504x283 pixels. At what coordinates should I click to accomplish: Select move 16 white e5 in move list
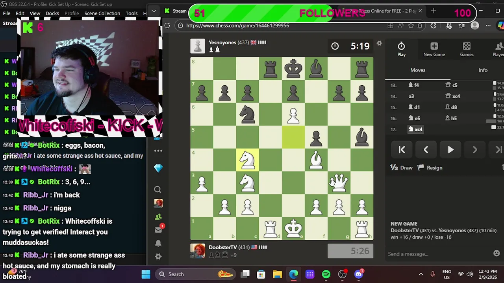415,118
